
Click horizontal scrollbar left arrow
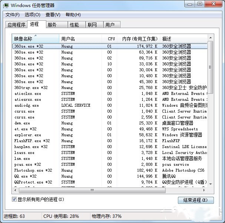point(15,190)
